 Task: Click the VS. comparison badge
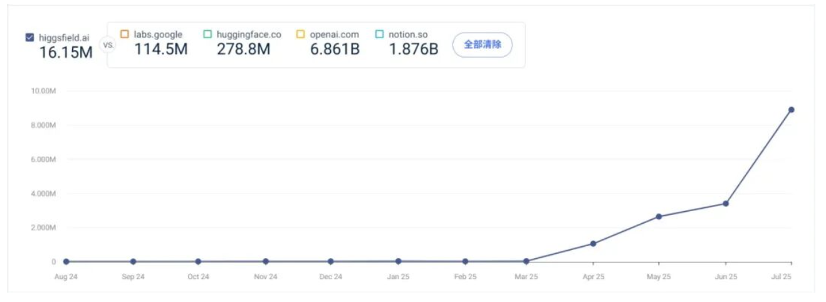click(x=107, y=45)
